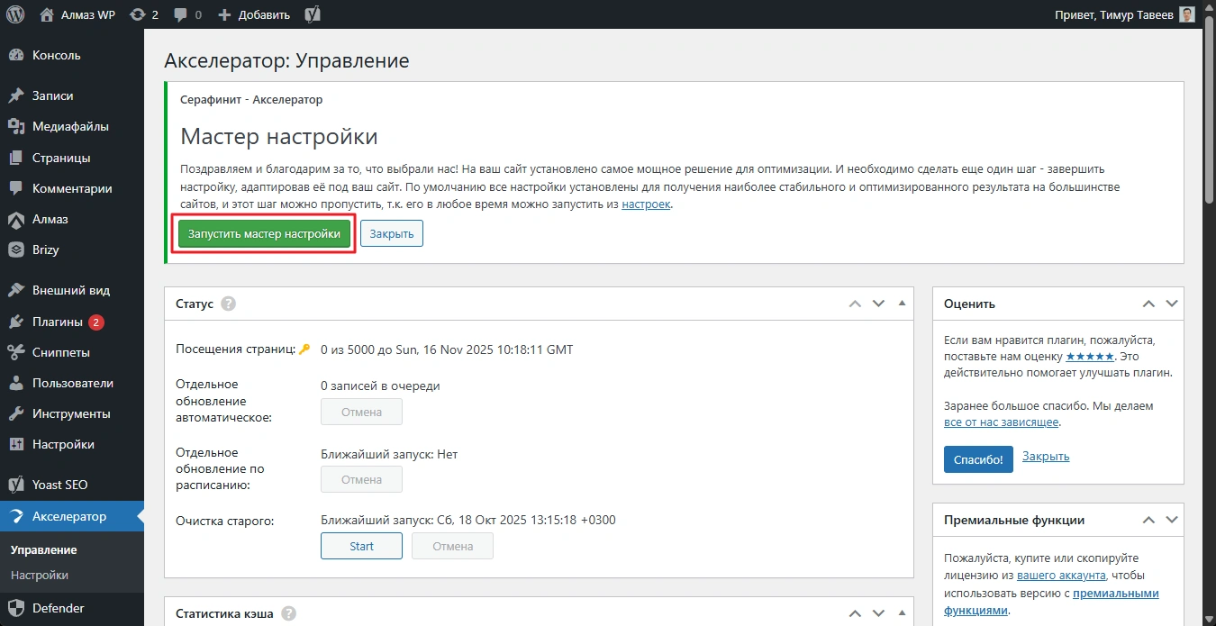The height and width of the screenshot is (626, 1216).
Task: Click the help icon next to Статус
Action: coord(228,304)
